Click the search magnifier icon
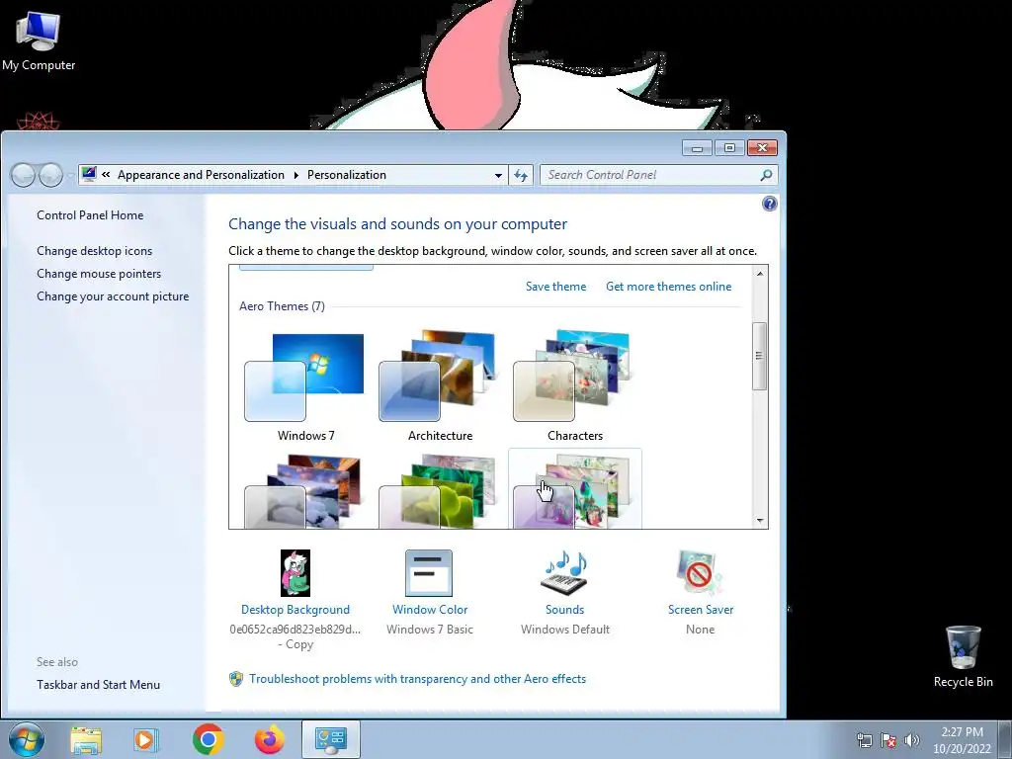Screen dimensions: 1012x759 click(x=766, y=175)
